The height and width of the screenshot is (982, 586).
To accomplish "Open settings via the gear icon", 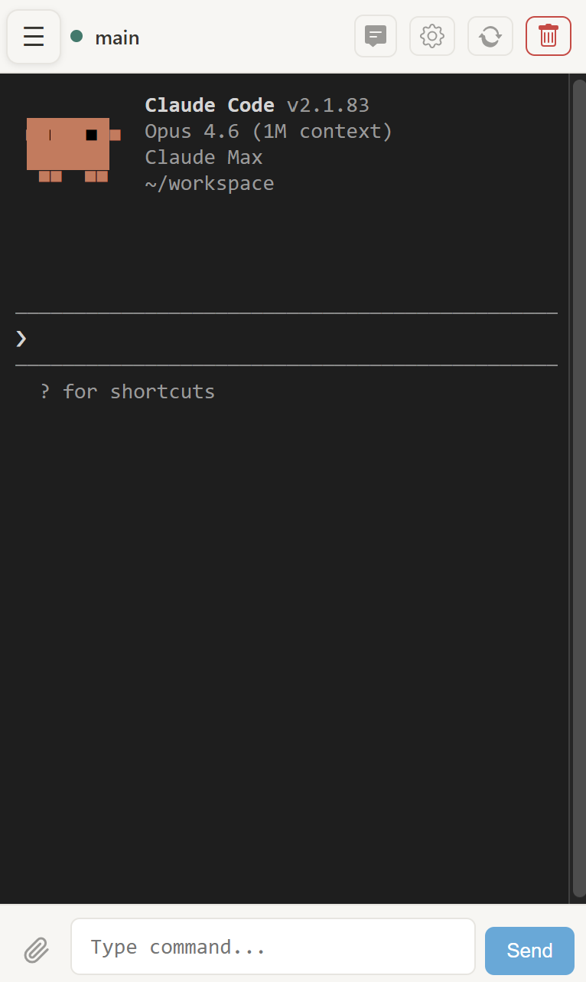I will (x=432, y=36).
